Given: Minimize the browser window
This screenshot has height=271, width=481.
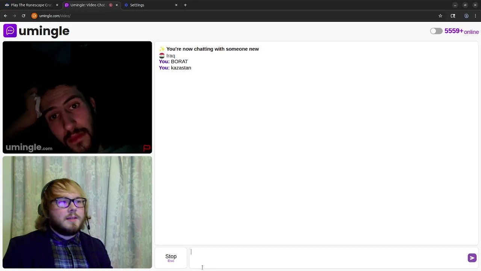Looking at the screenshot, I should [455, 5].
